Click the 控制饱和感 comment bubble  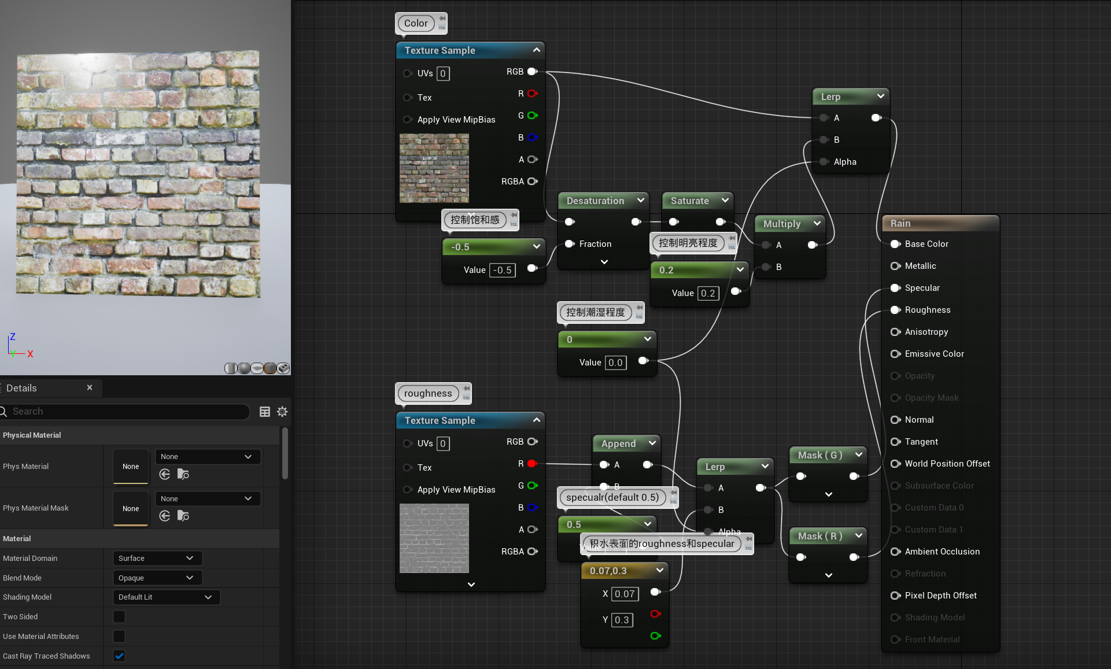point(475,220)
